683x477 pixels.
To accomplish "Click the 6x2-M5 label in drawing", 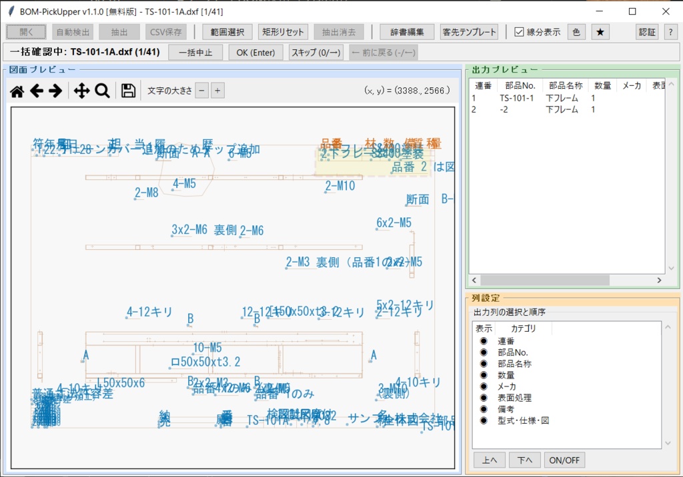I will coord(394,223).
